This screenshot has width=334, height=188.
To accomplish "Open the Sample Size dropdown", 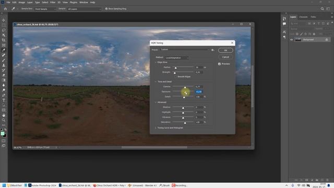I will point(45,9).
